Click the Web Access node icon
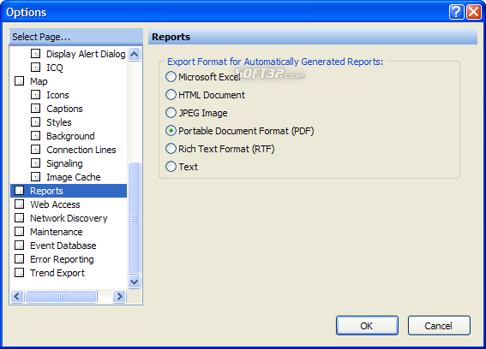 [19, 204]
